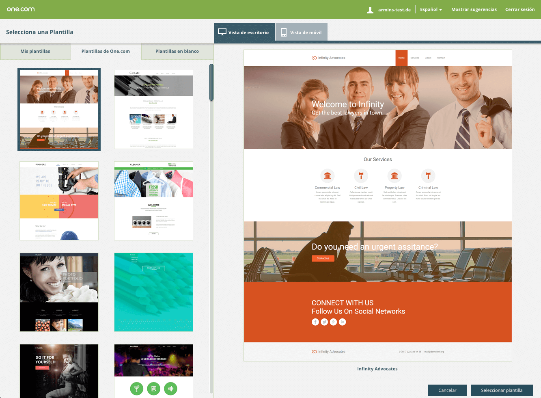Click 'Get the best lawyers in town.' text
Viewport: 541px width, 398px height.
(347, 113)
